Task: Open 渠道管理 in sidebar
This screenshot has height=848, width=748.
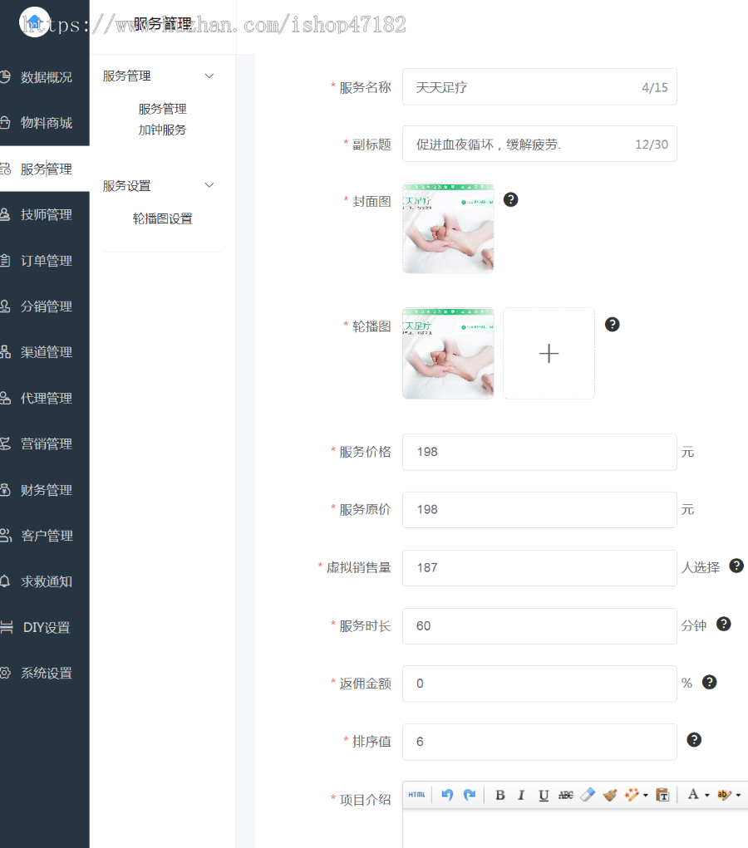Action: tap(44, 352)
